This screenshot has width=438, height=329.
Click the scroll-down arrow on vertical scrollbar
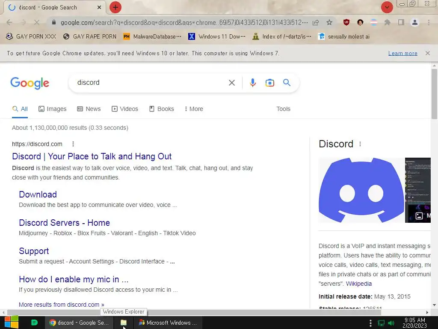click(x=434, y=305)
